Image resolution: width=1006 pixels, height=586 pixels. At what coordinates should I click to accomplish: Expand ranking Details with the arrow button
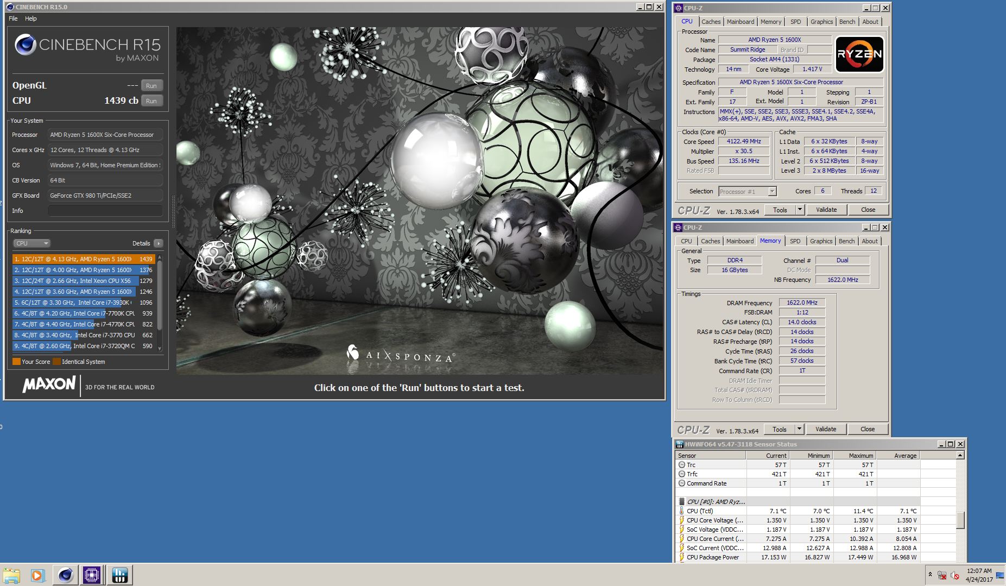click(x=158, y=243)
